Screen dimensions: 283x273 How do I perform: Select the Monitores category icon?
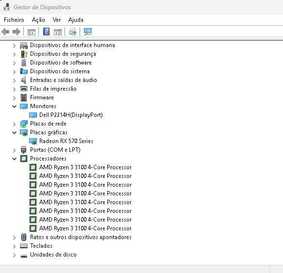(x=24, y=106)
